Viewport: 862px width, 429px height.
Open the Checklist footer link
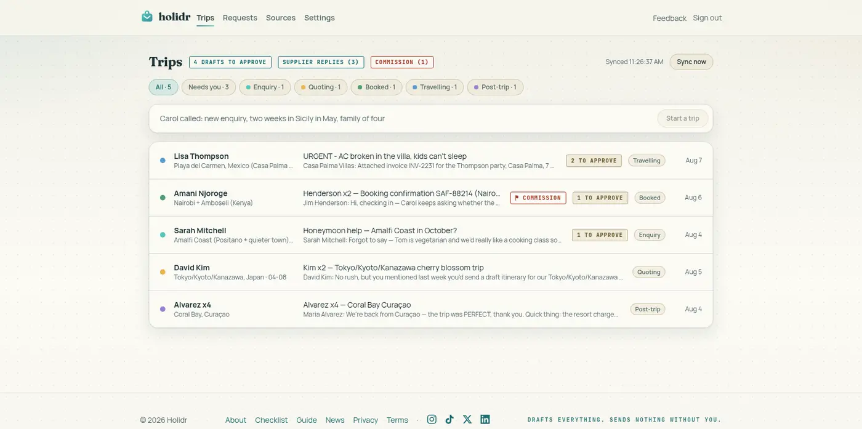click(x=272, y=420)
